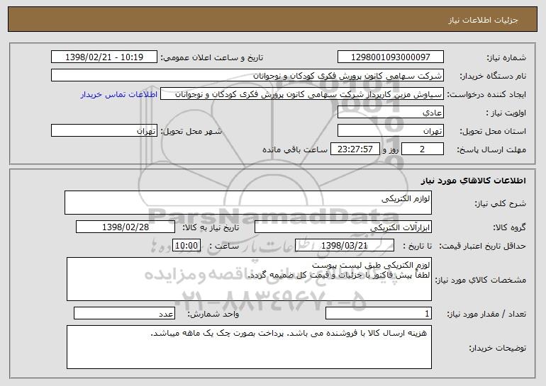
Task: Click the remaining time box 23:27:57
Action: point(355,149)
